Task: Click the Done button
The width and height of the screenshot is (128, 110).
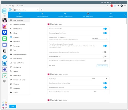Action: [x=13, y=106]
